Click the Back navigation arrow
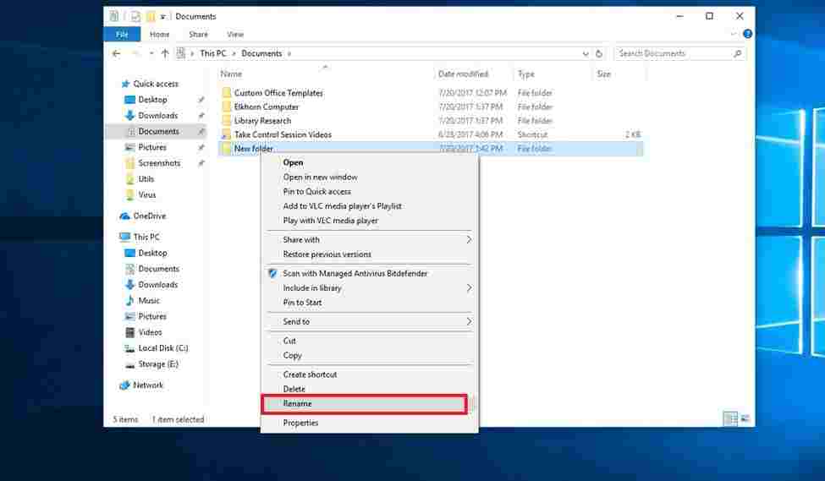Image resolution: width=825 pixels, height=481 pixels. click(116, 53)
